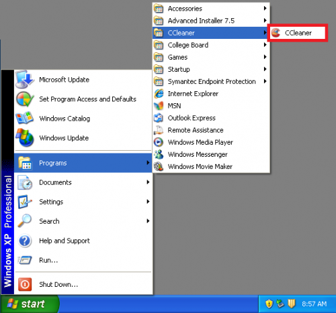Click the Games folder icon

pos(159,57)
